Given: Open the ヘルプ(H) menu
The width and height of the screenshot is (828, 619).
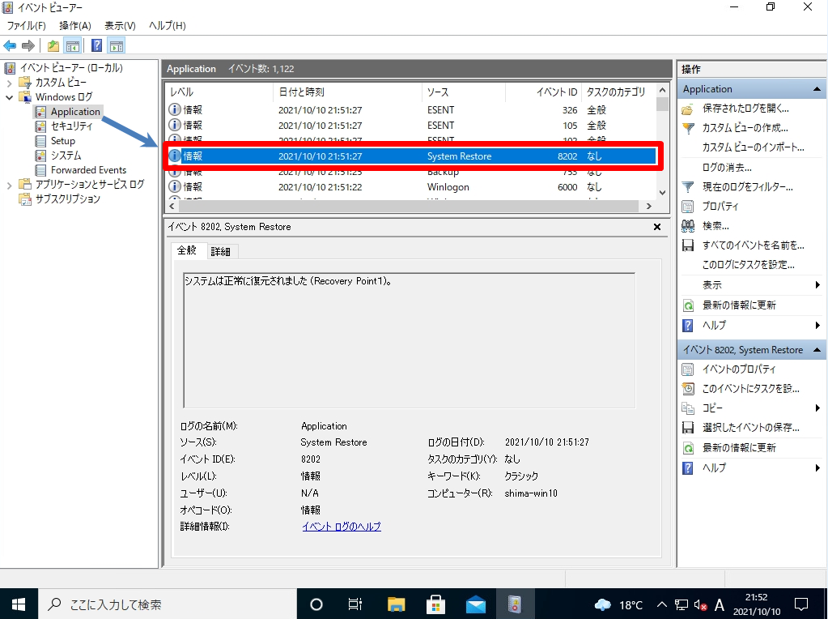Looking at the screenshot, I should click(x=168, y=25).
